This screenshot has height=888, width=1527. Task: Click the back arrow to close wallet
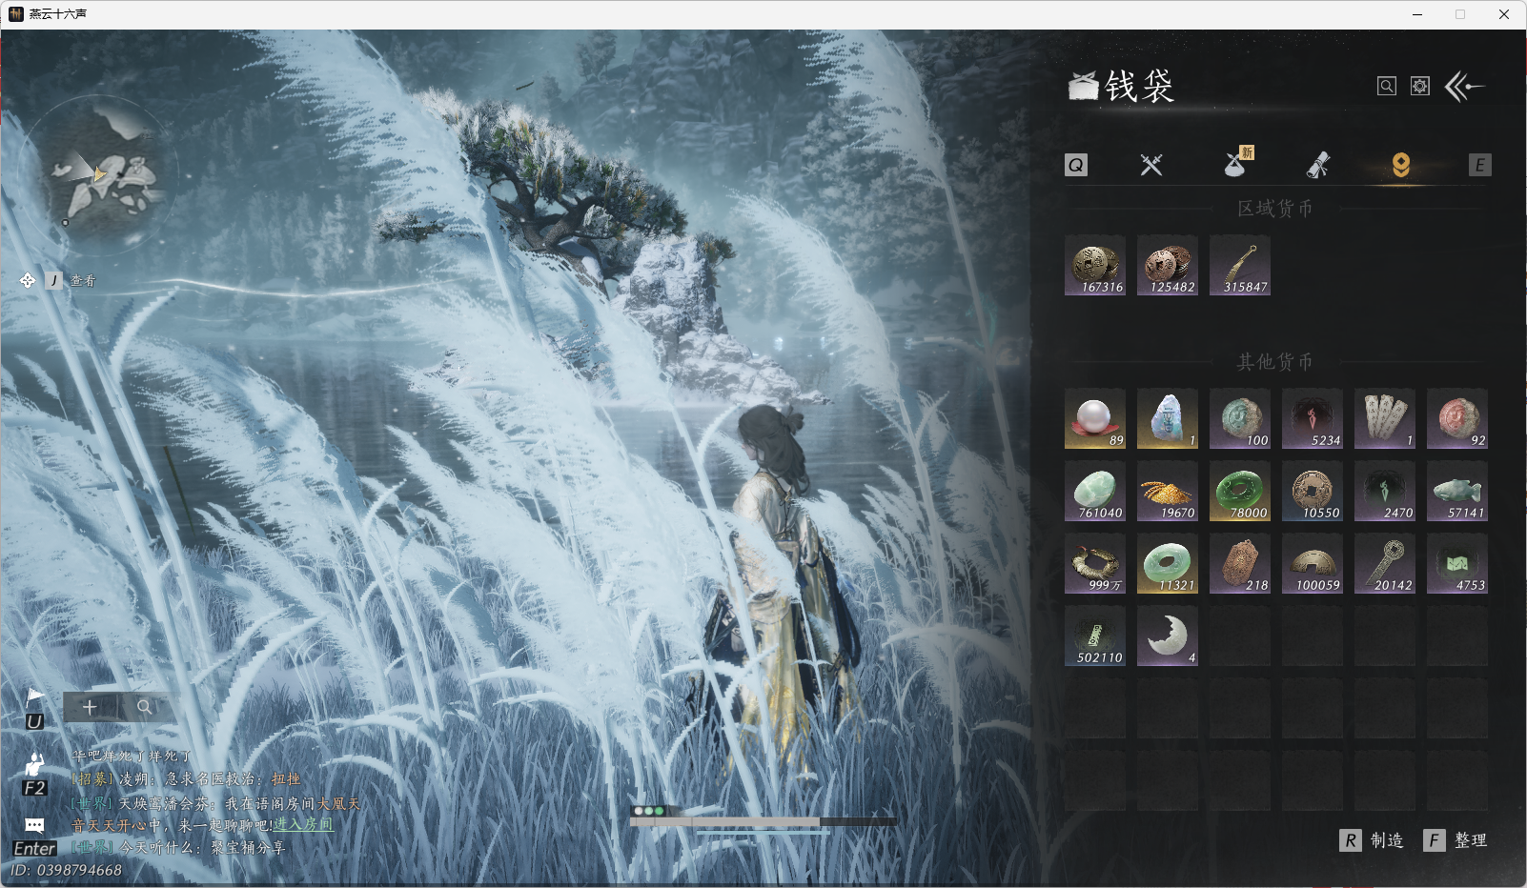coord(1465,87)
